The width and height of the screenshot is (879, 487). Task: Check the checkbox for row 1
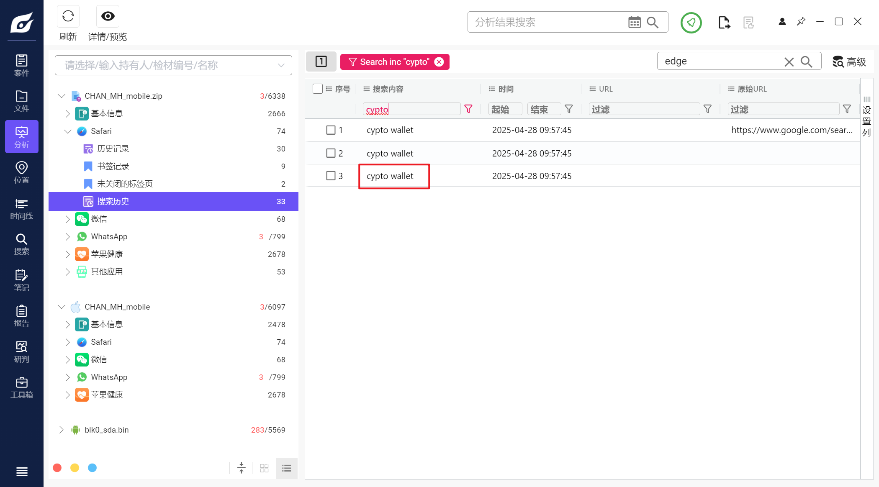(x=331, y=130)
